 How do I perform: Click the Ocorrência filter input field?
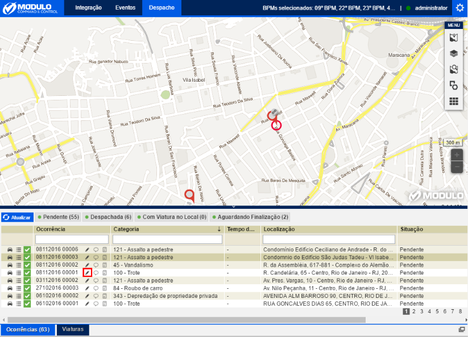[72, 239]
